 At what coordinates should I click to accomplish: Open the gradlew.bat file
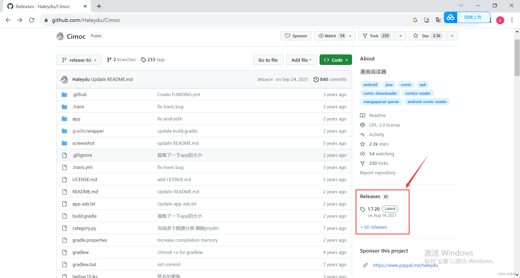84,264
